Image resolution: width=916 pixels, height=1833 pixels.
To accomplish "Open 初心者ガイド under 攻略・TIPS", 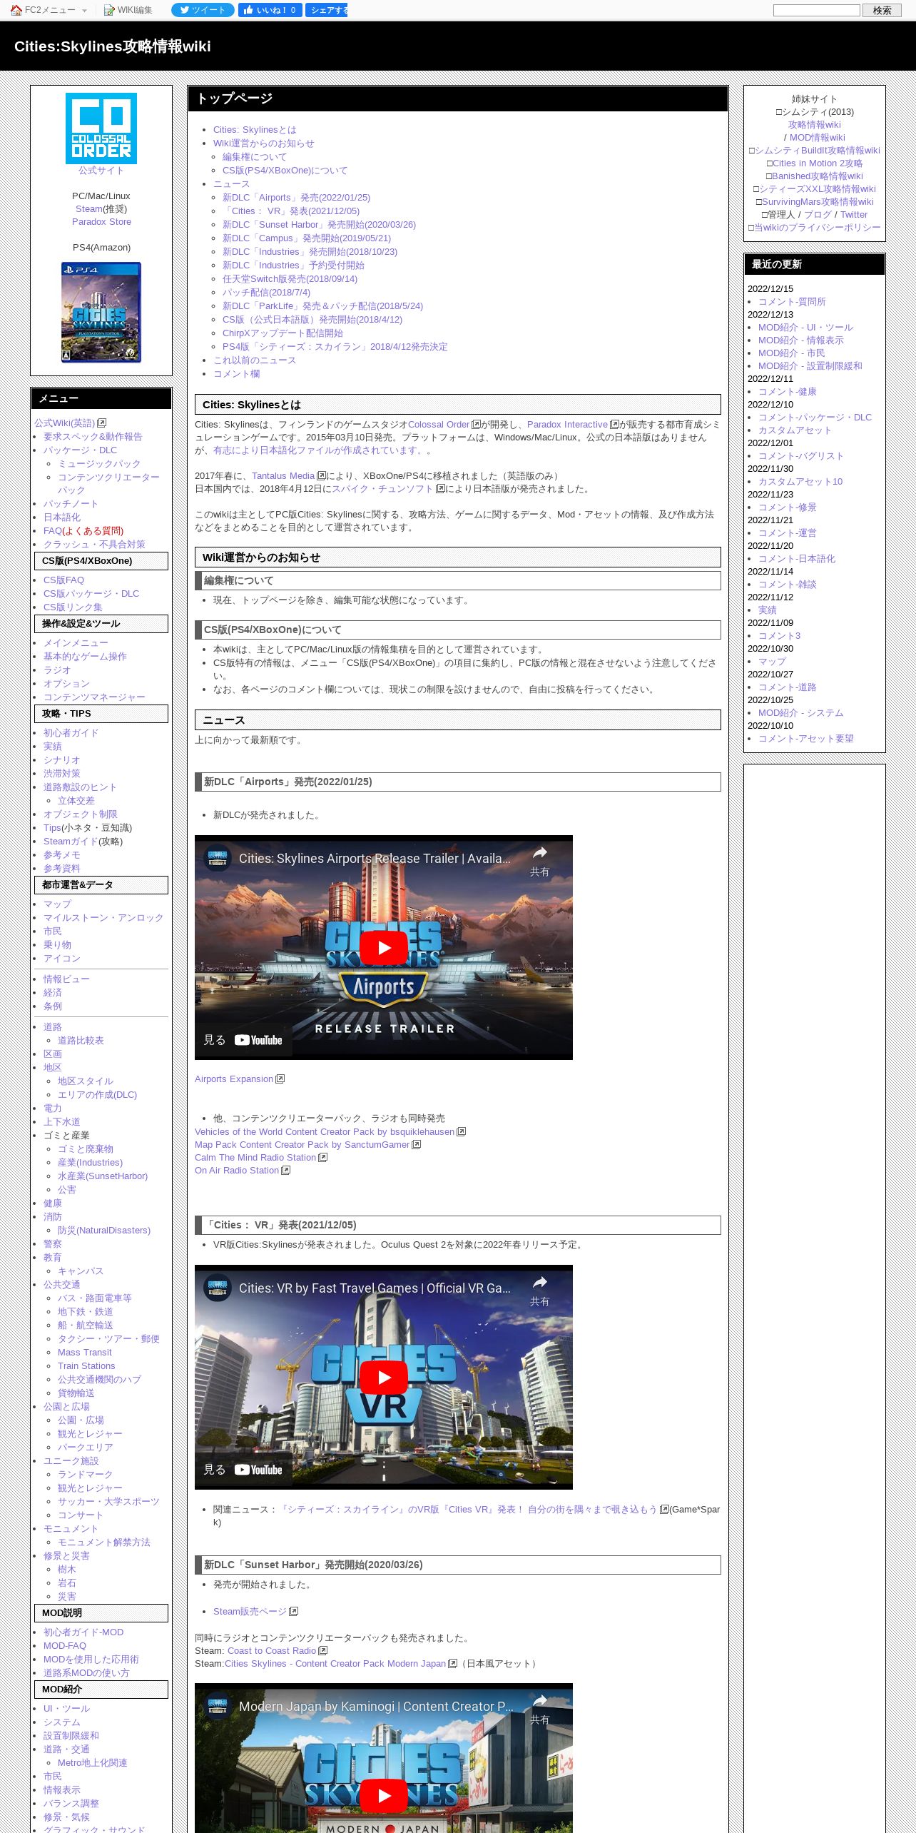I will coord(71,733).
